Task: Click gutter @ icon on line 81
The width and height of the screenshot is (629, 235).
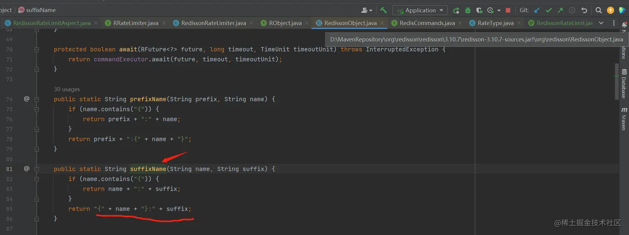Action: coord(27,169)
